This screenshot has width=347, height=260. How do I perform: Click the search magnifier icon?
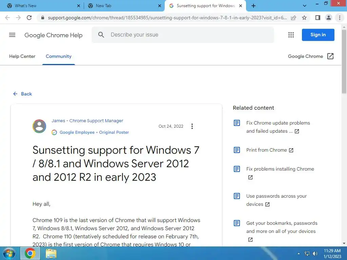tap(101, 35)
